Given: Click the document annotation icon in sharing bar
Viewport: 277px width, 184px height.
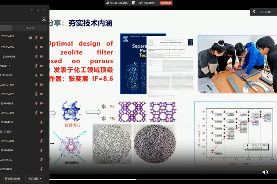Looking at the screenshot, I should click(133, 3).
